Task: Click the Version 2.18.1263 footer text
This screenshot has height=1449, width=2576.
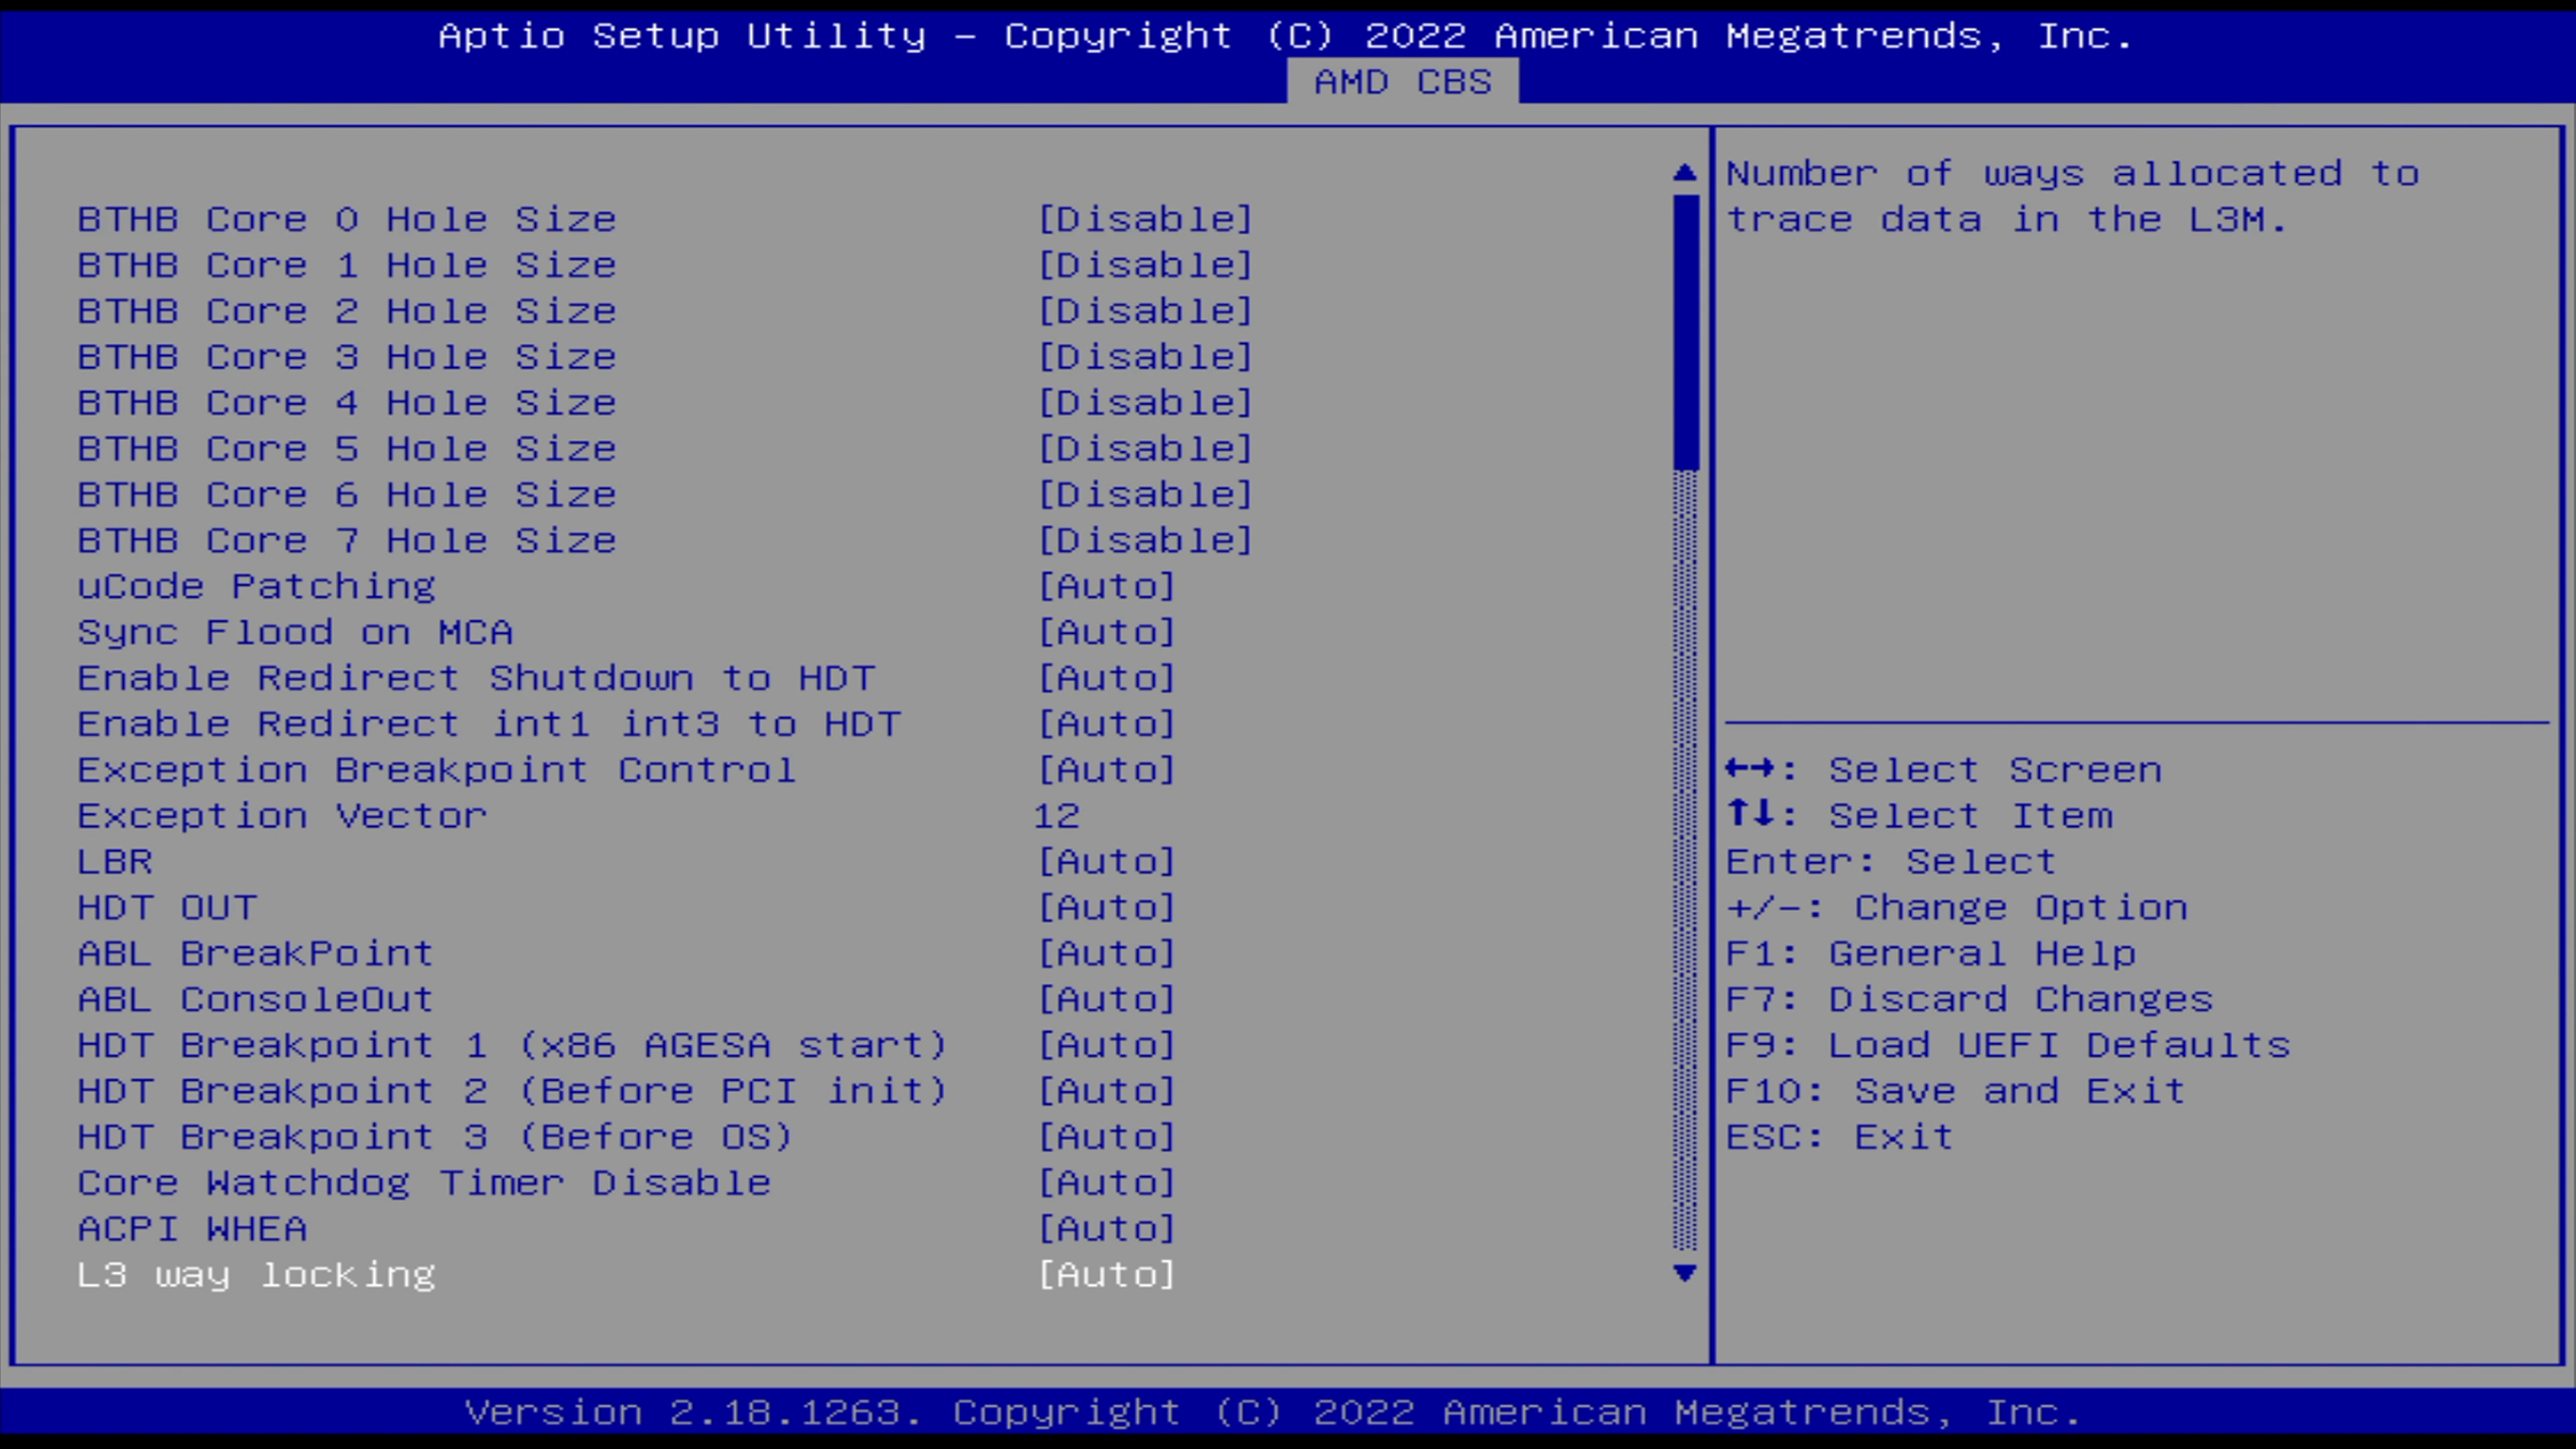Action: 1273,1412
